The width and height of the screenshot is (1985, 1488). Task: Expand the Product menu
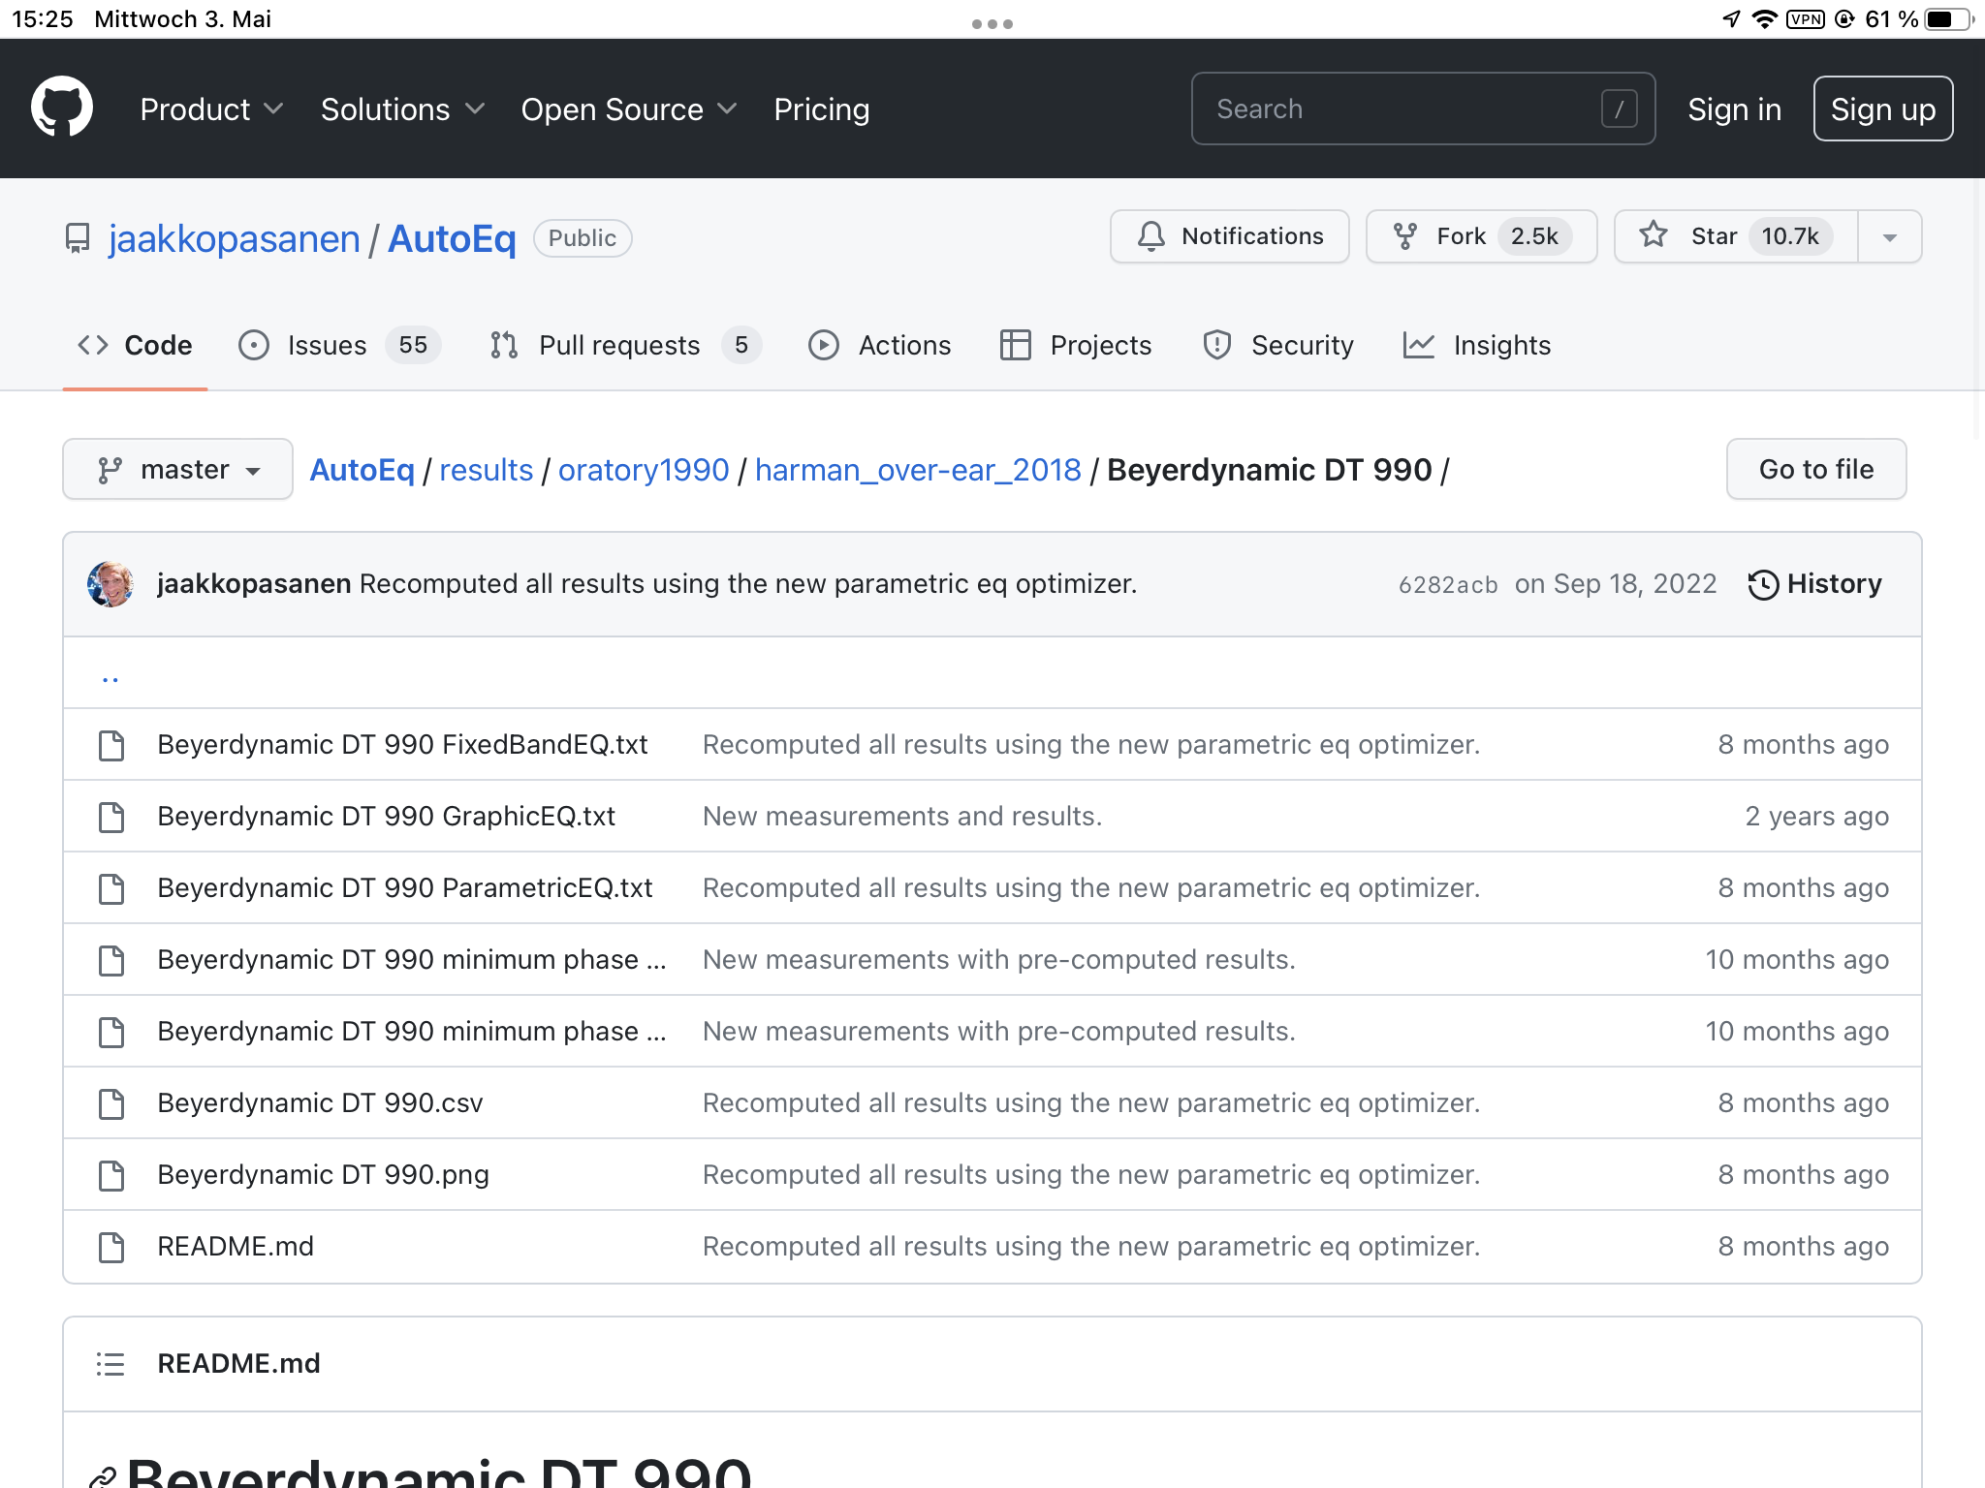pos(211,109)
